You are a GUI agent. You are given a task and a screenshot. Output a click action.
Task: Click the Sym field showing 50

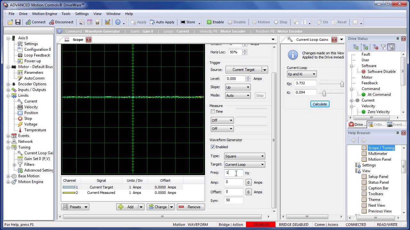[x=234, y=200]
